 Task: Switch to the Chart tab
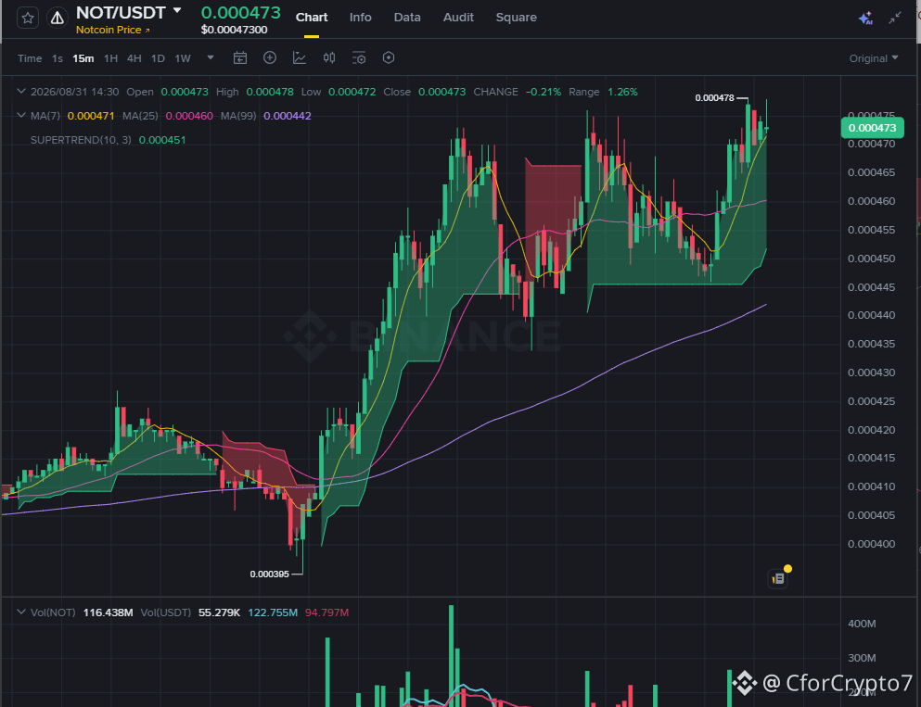[x=312, y=18]
